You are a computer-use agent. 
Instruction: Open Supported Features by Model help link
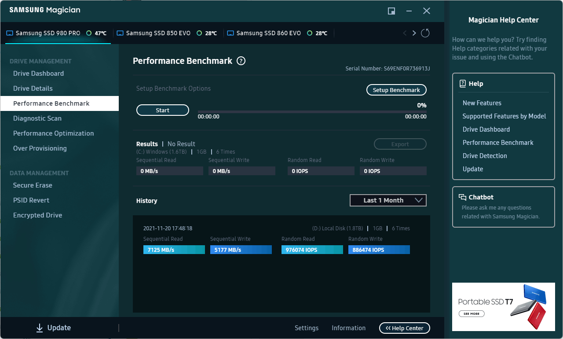pyautogui.click(x=504, y=116)
